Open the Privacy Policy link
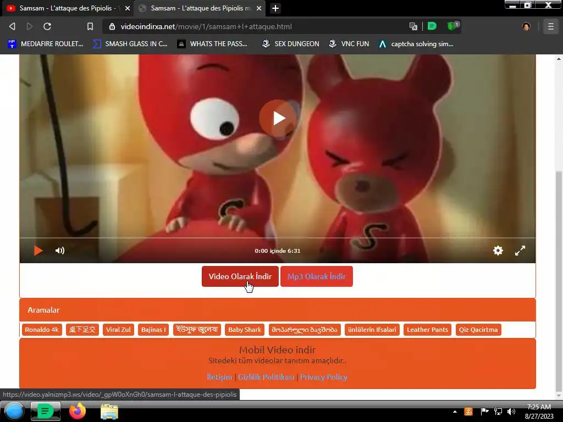 323,377
